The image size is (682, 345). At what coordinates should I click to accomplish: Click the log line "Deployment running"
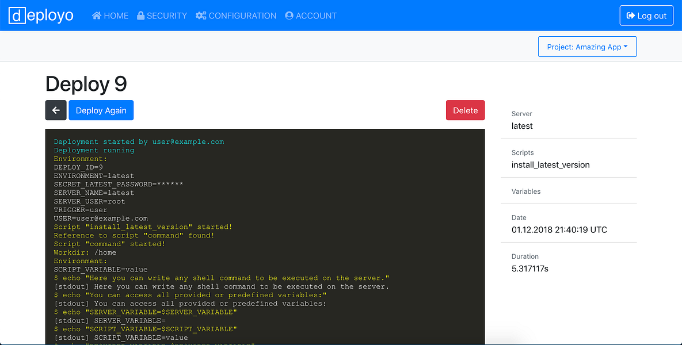tap(94, 150)
